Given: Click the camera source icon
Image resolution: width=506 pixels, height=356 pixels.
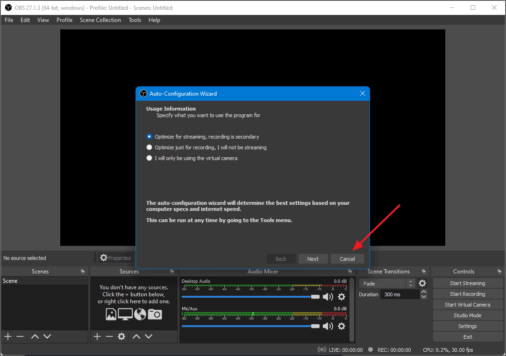Looking at the screenshot, I should pyautogui.click(x=155, y=314).
